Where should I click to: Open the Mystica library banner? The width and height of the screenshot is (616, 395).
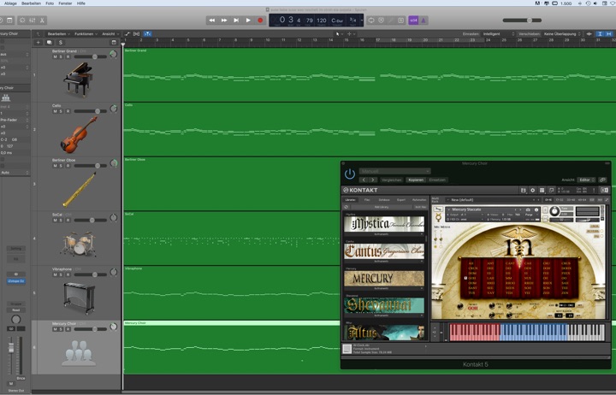384,224
